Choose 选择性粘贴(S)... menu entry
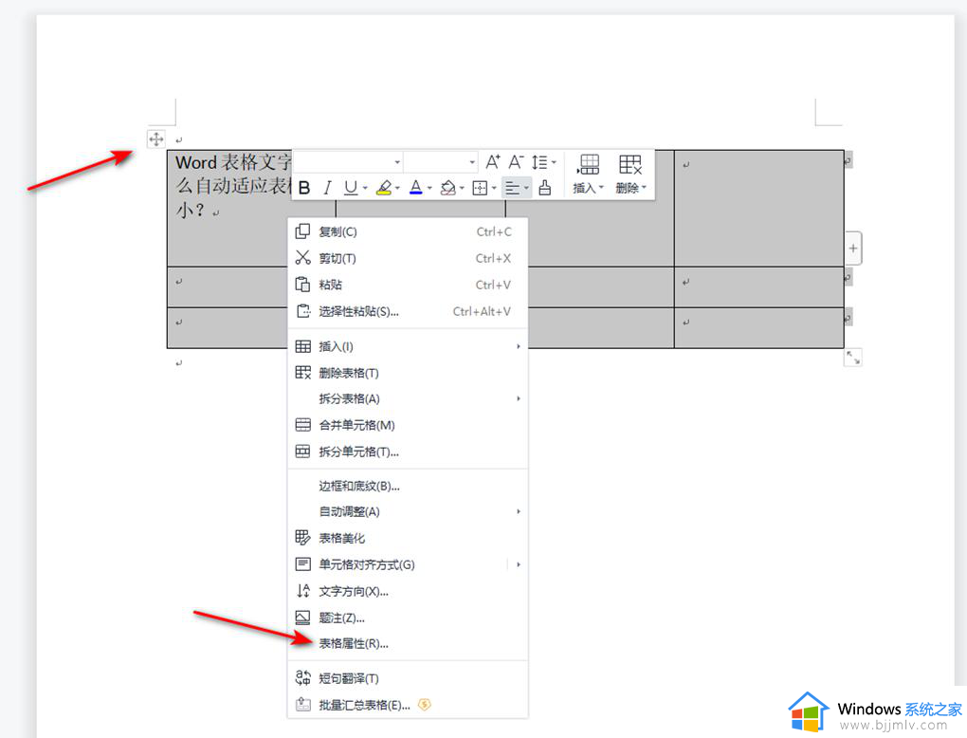 click(x=408, y=312)
